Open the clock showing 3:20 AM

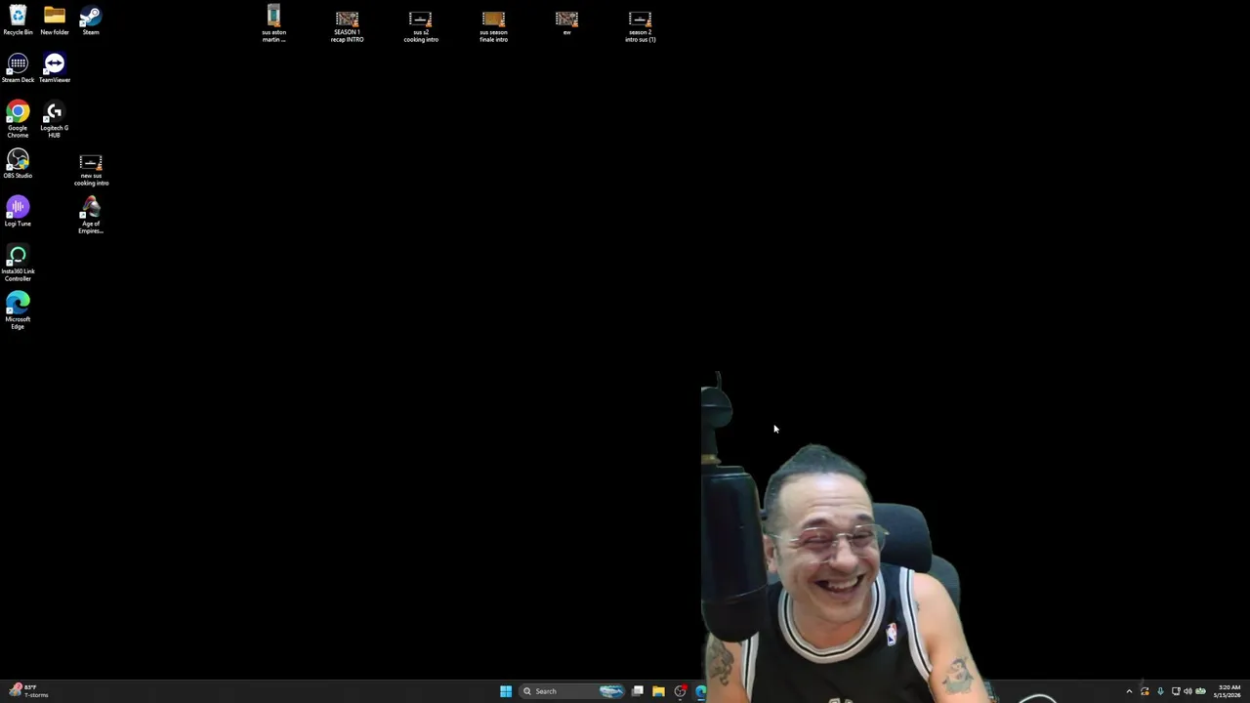(x=1229, y=691)
